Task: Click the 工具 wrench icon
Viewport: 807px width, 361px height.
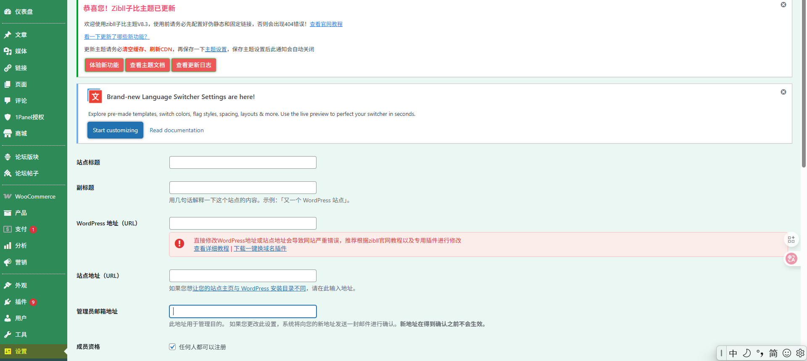Action: pyautogui.click(x=8, y=335)
